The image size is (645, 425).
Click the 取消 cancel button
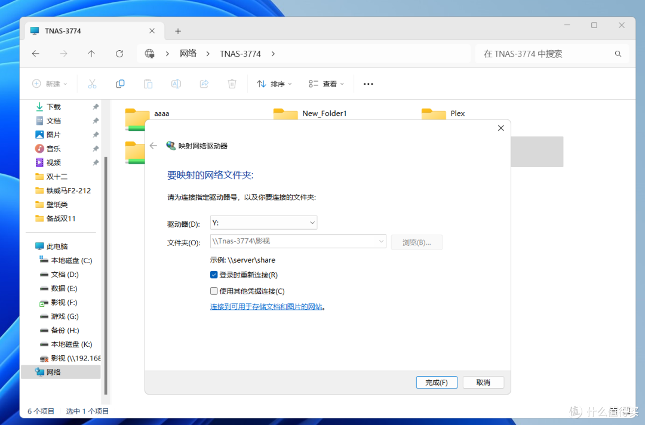483,383
